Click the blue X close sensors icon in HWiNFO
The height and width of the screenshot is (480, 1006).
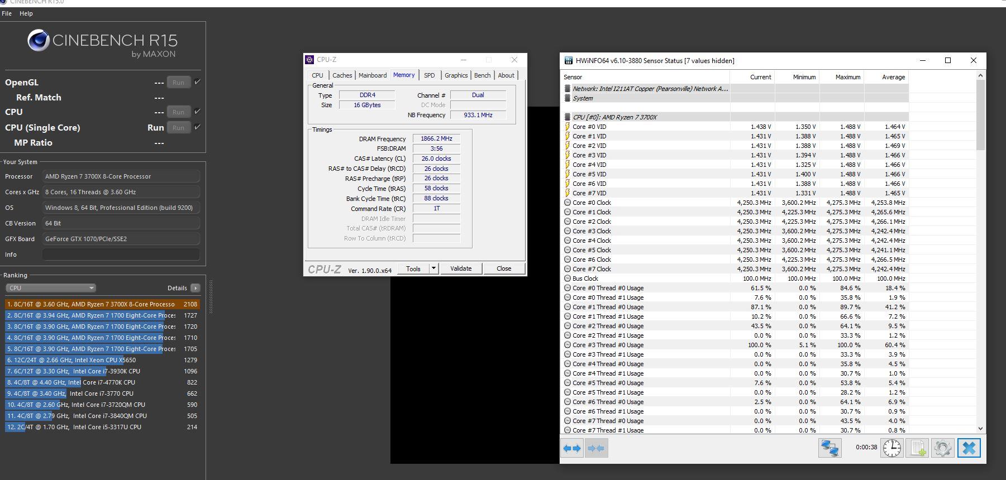point(969,448)
